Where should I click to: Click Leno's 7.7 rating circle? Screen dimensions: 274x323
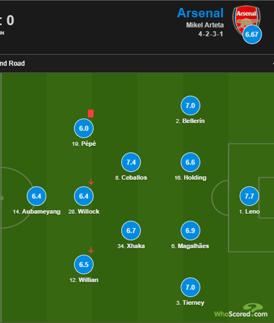(x=249, y=196)
